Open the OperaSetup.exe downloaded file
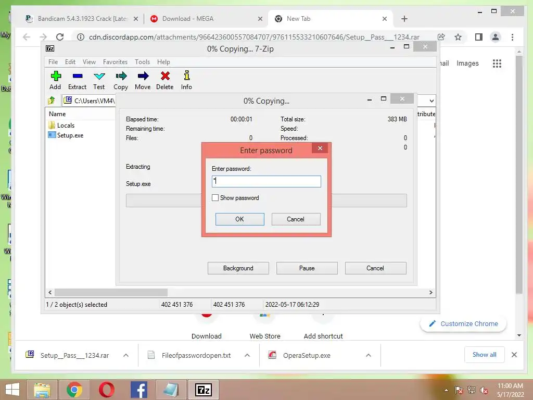533x400 pixels. tap(306, 355)
